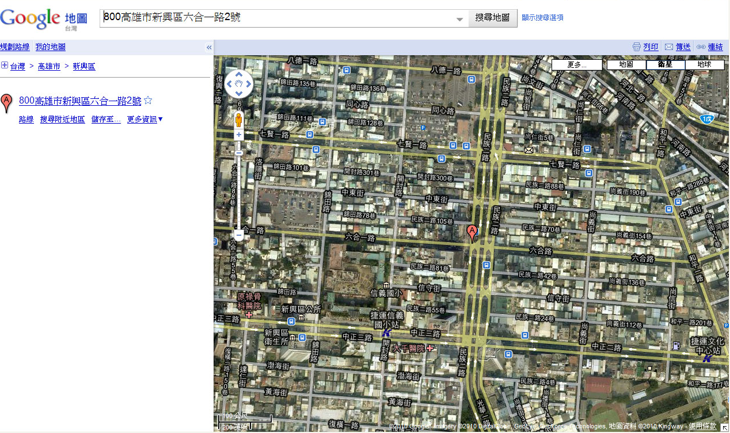This screenshot has width=730, height=433.
Task: Click marker A in the results panel
Action: coord(7,104)
